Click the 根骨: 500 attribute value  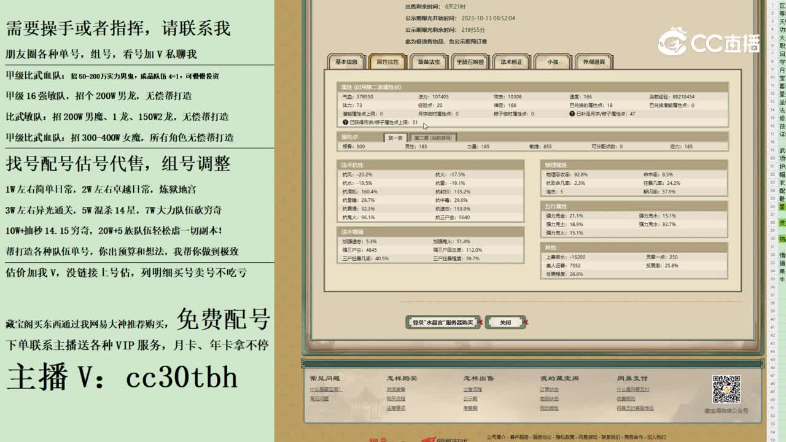[x=353, y=147]
